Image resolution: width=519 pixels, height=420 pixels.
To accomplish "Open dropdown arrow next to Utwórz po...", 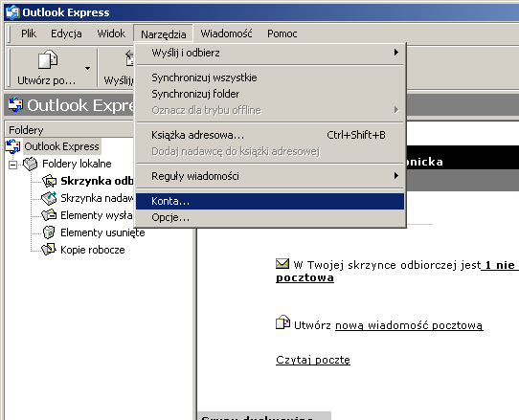I will pyautogui.click(x=87, y=68).
